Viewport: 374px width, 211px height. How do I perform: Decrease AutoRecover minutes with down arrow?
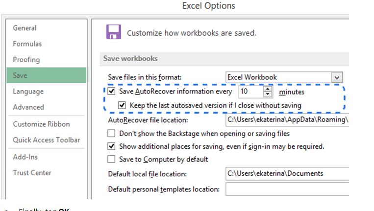(268, 94)
